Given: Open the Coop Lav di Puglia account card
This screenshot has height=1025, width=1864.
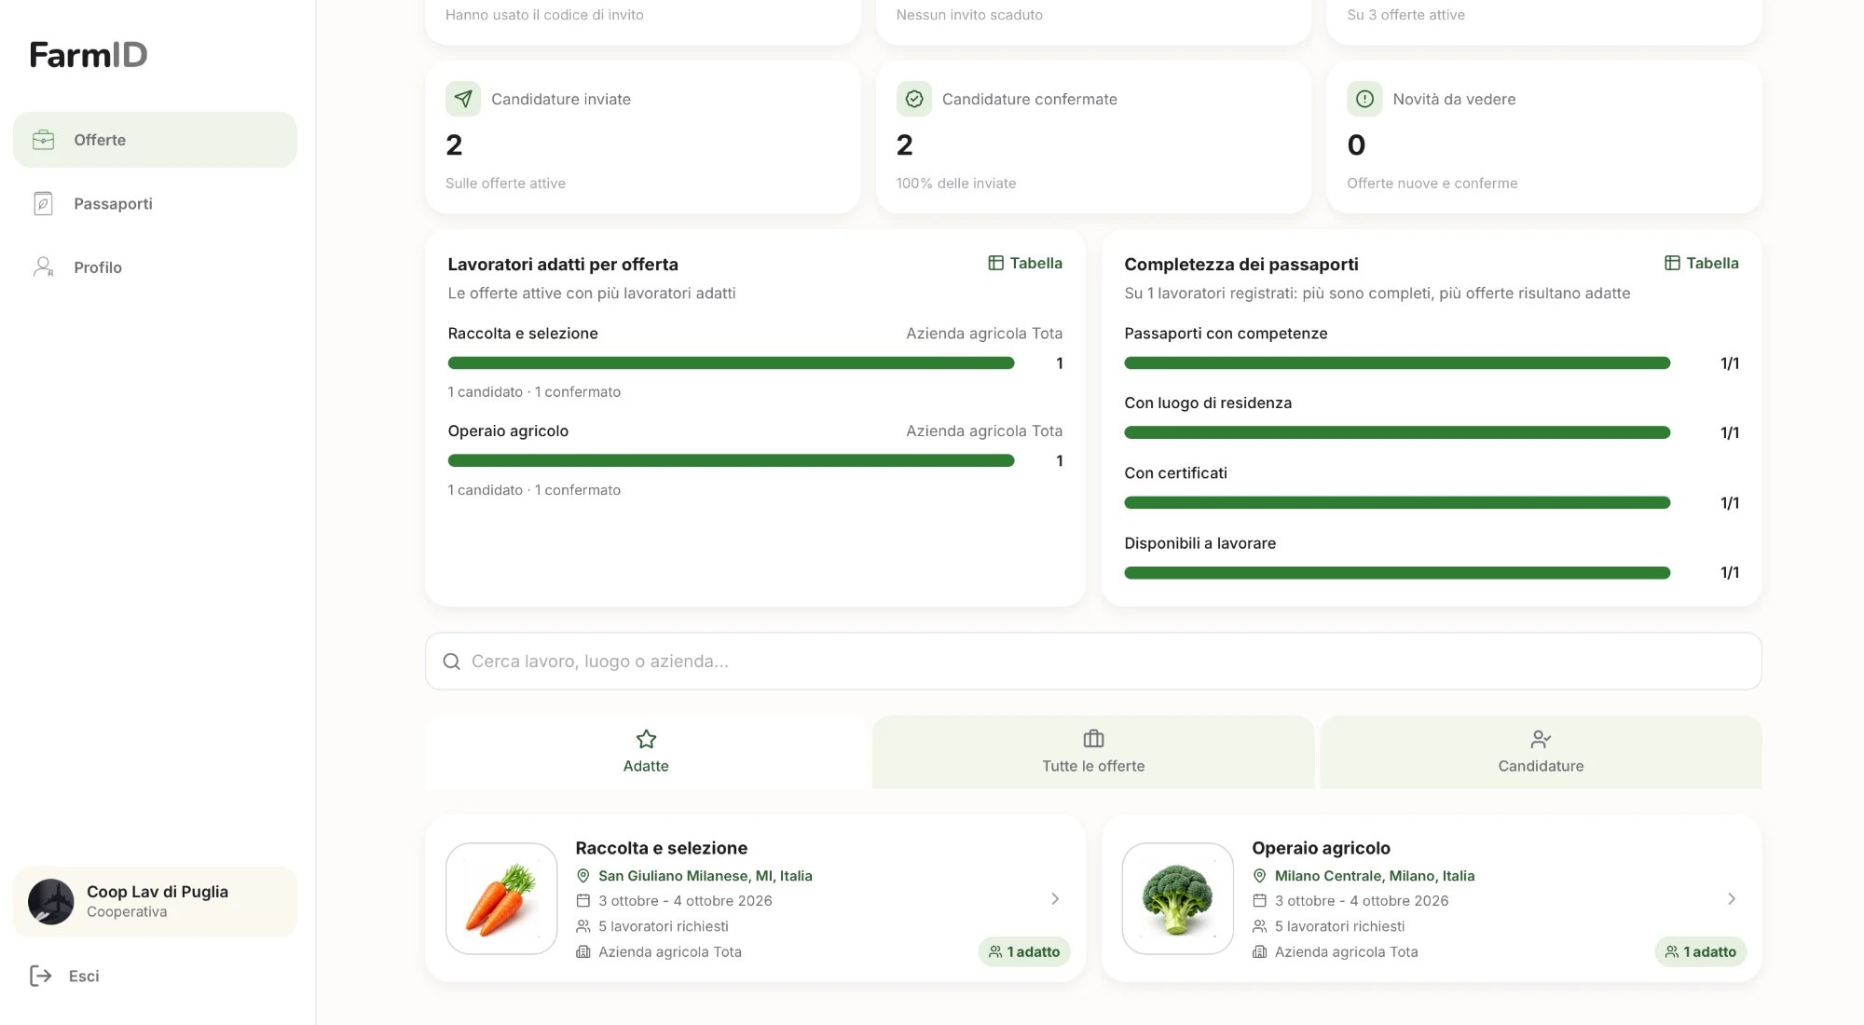Looking at the screenshot, I should (x=155, y=902).
